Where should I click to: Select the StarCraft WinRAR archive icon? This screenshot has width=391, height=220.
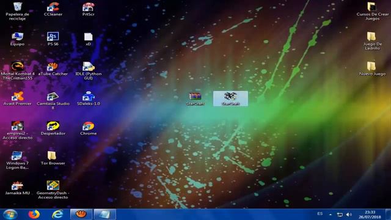pyautogui.click(x=195, y=99)
